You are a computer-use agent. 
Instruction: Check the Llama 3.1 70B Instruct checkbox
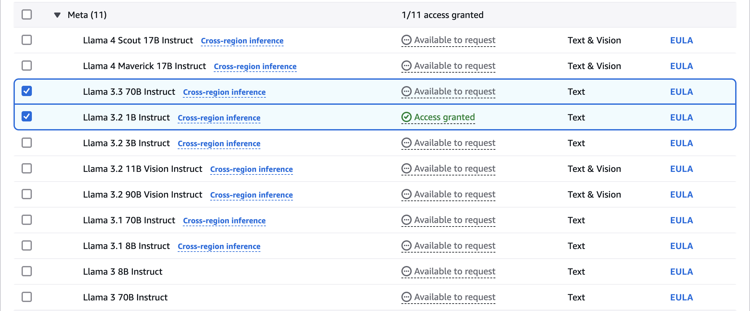coord(27,220)
